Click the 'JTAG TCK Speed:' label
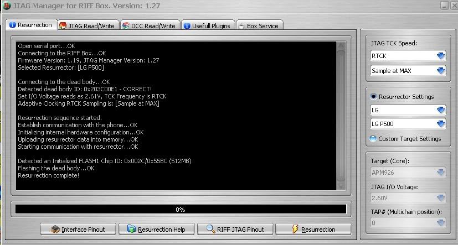The image size is (458, 245). point(394,43)
